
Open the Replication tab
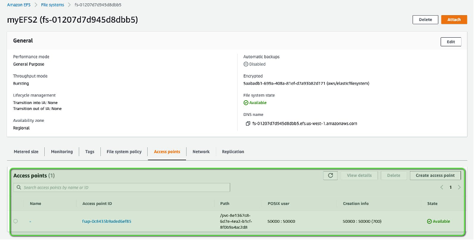pyautogui.click(x=233, y=152)
